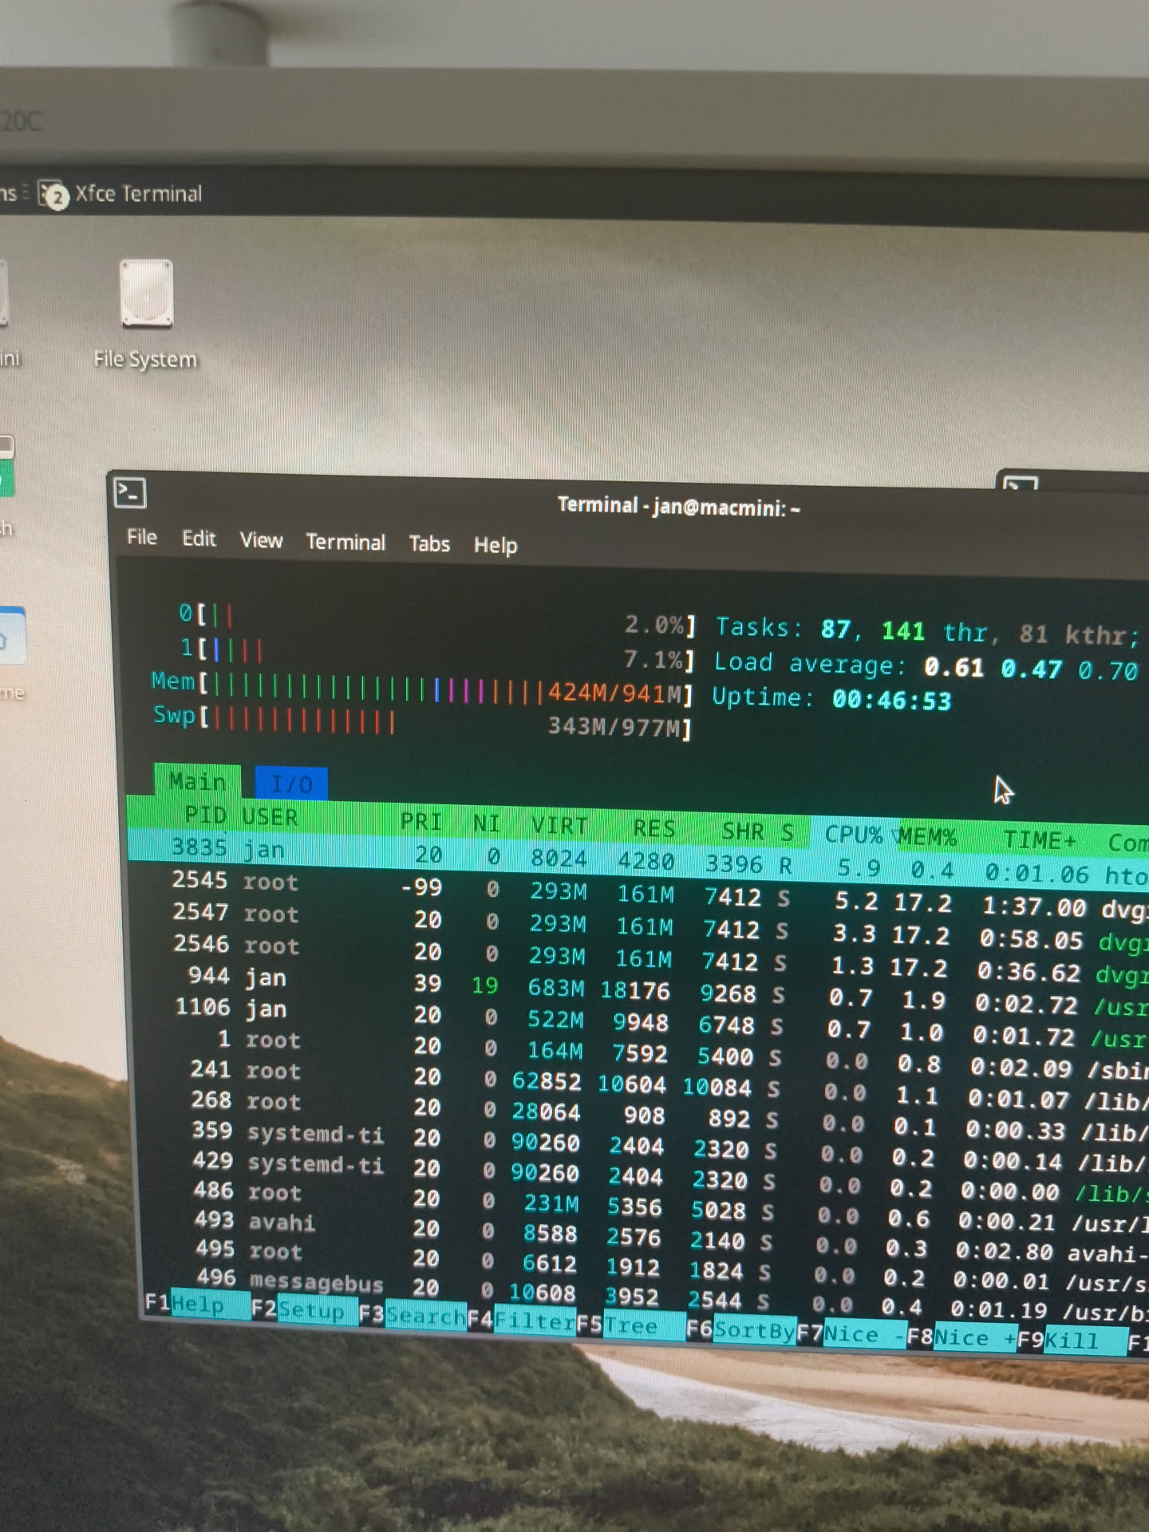Select the Main tab in htop
The image size is (1149, 1532).
(x=197, y=781)
